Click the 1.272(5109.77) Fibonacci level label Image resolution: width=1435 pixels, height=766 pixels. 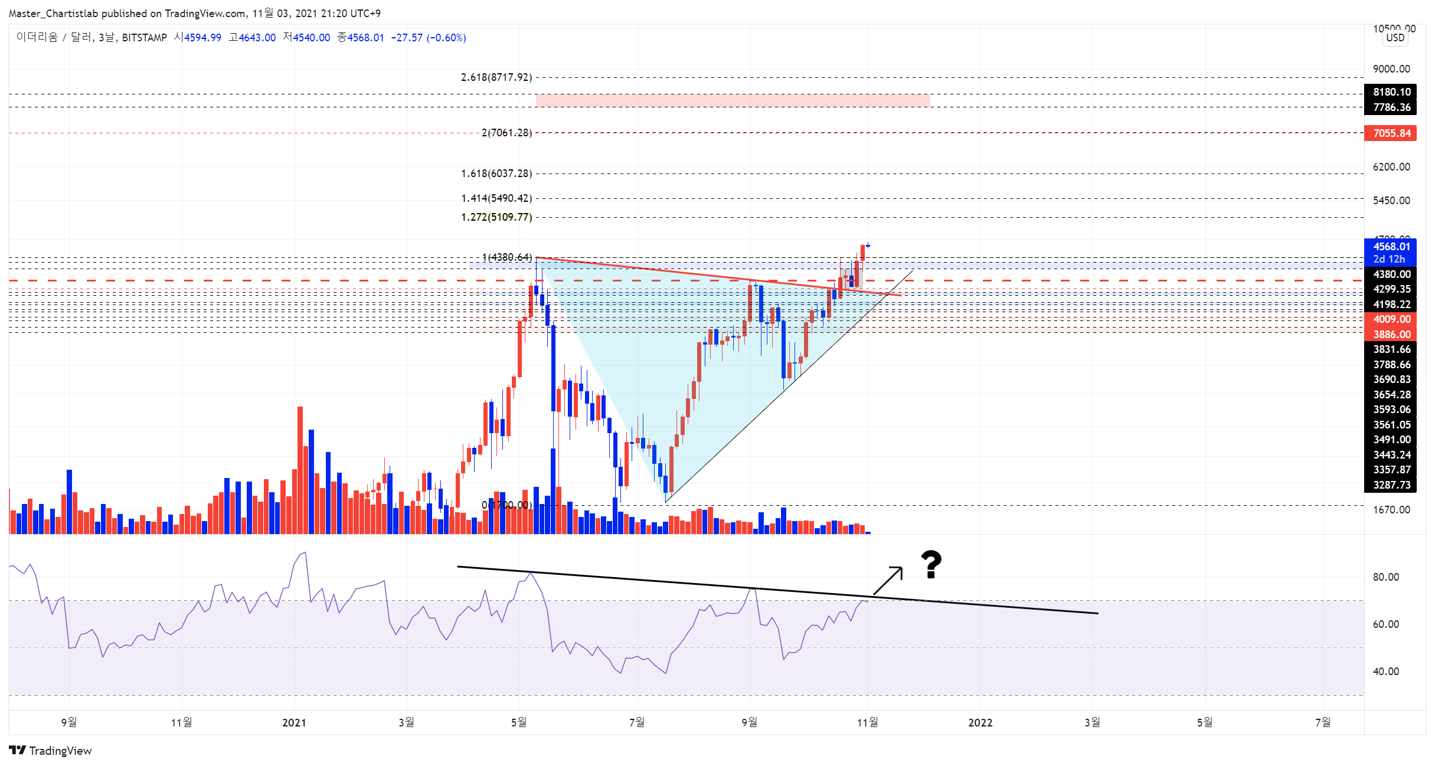[x=496, y=217]
